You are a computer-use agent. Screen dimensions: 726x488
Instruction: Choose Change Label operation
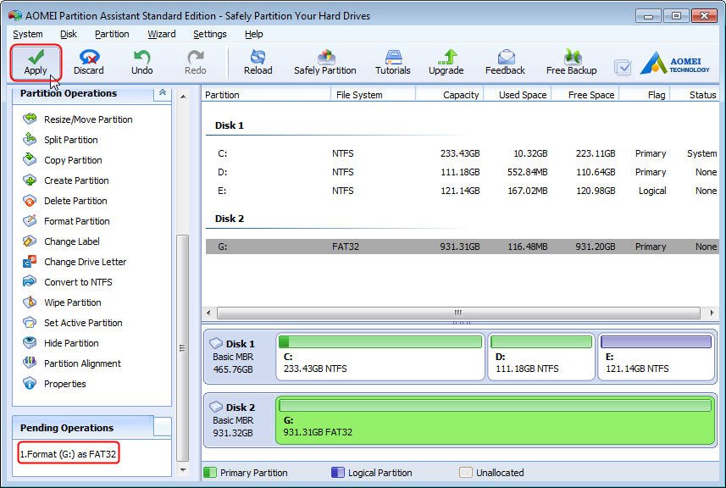click(62, 241)
